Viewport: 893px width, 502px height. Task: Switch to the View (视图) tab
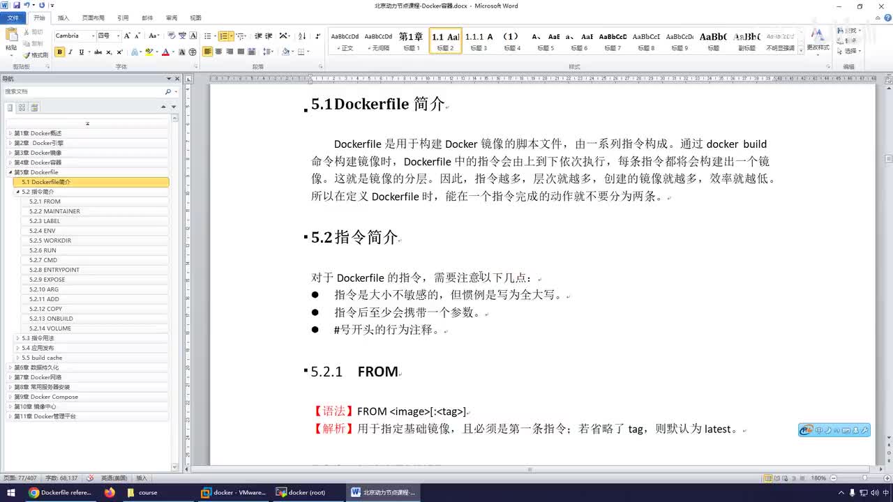tap(195, 18)
